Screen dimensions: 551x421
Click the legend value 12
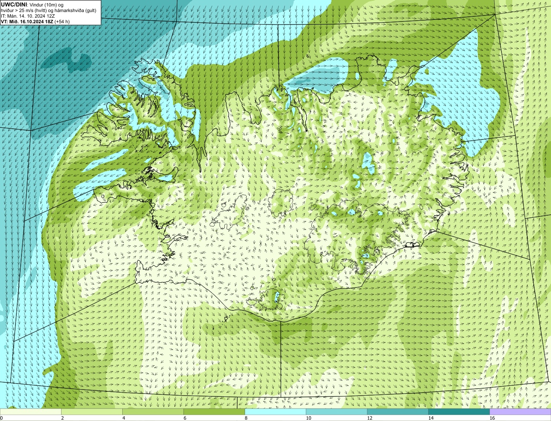(370, 418)
